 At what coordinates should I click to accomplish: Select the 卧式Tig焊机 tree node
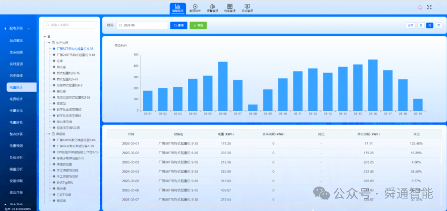(65, 182)
